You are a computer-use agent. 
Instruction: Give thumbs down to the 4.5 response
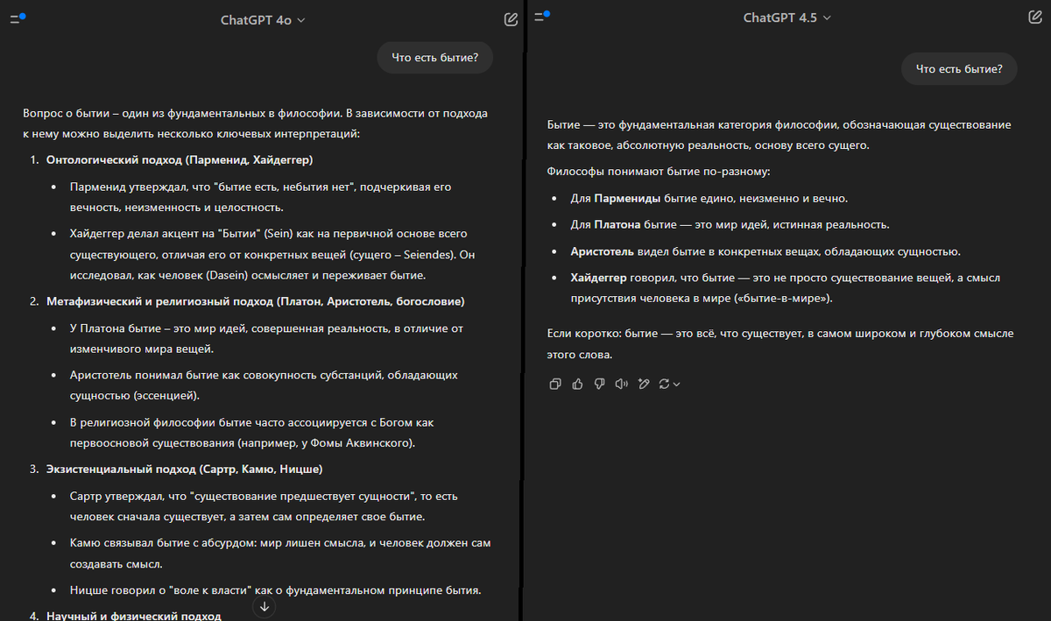click(x=600, y=384)
